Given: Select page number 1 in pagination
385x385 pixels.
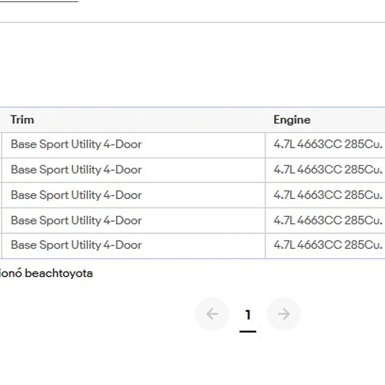Looking at the screenshot, I should (248, 314).
